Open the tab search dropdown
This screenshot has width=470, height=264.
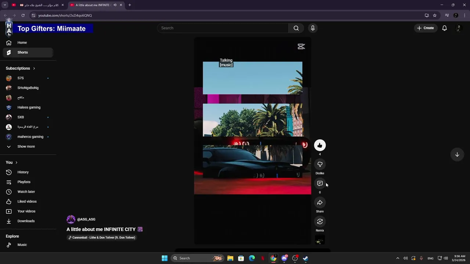tap(5, 5)
